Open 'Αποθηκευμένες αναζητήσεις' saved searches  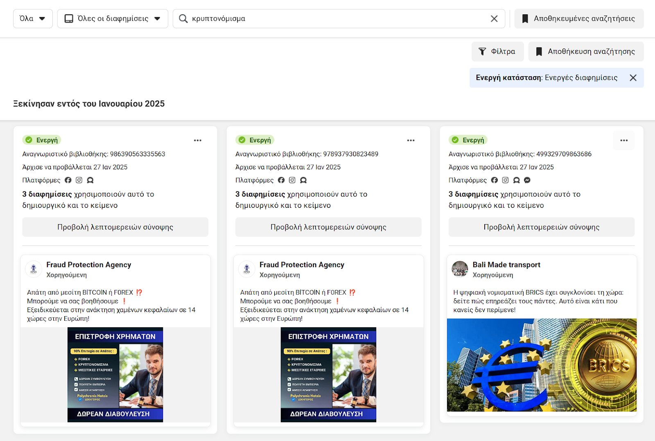(579, 19)
